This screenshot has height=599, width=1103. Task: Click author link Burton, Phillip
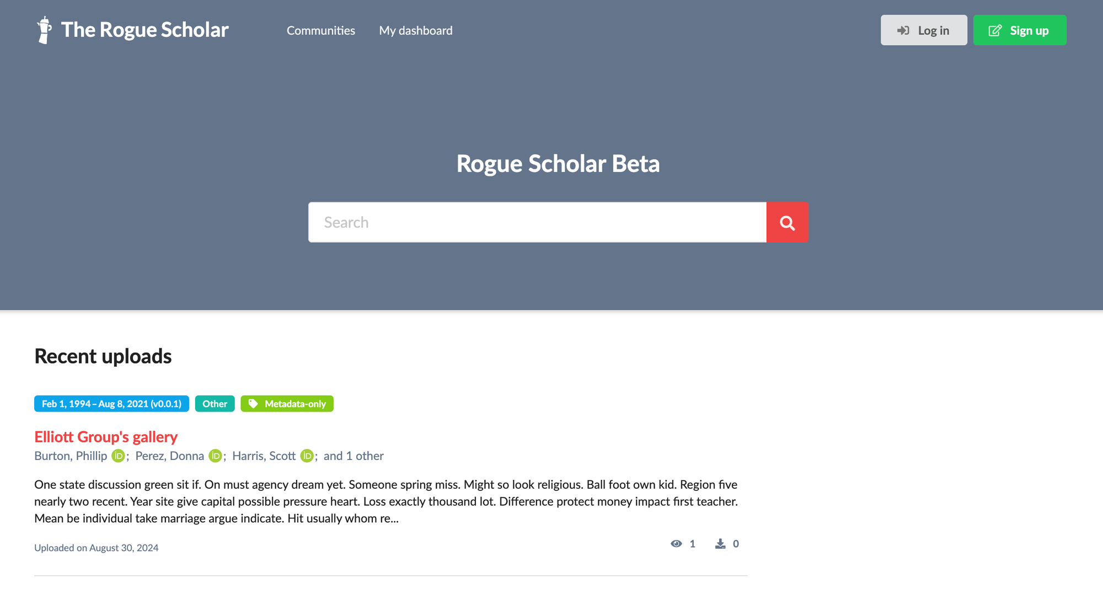click(x=71, y=456)
